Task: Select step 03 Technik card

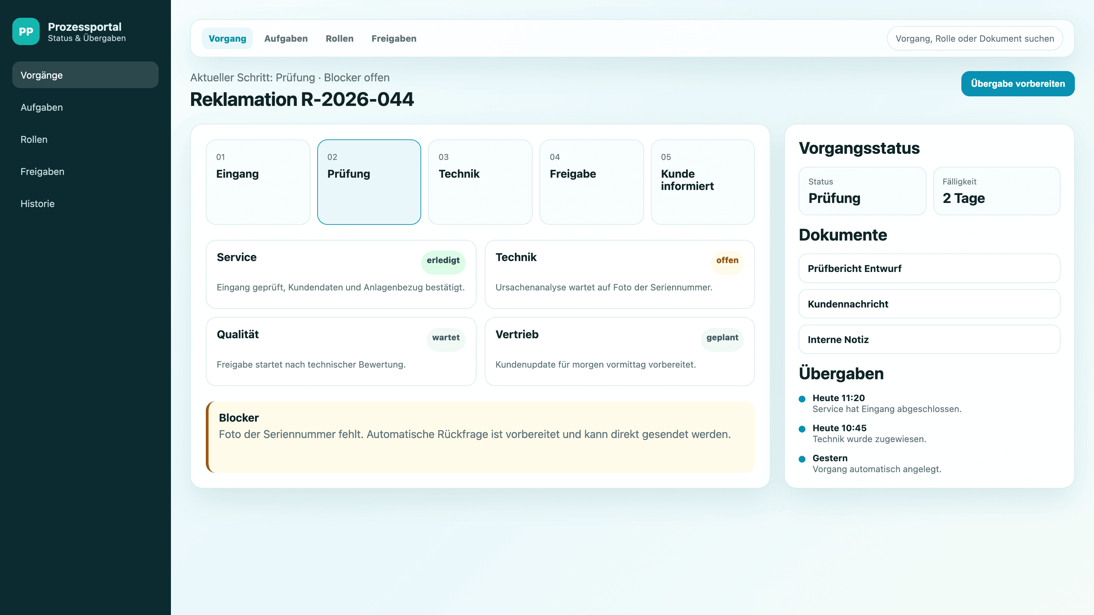Action: [480, 182]
